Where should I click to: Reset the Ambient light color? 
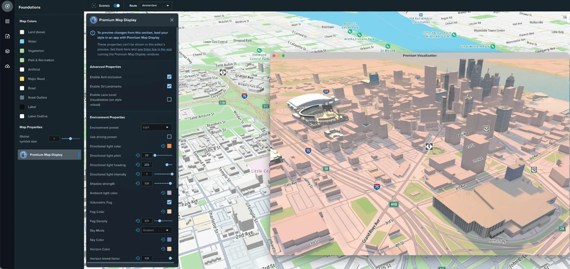pos(163,193)
